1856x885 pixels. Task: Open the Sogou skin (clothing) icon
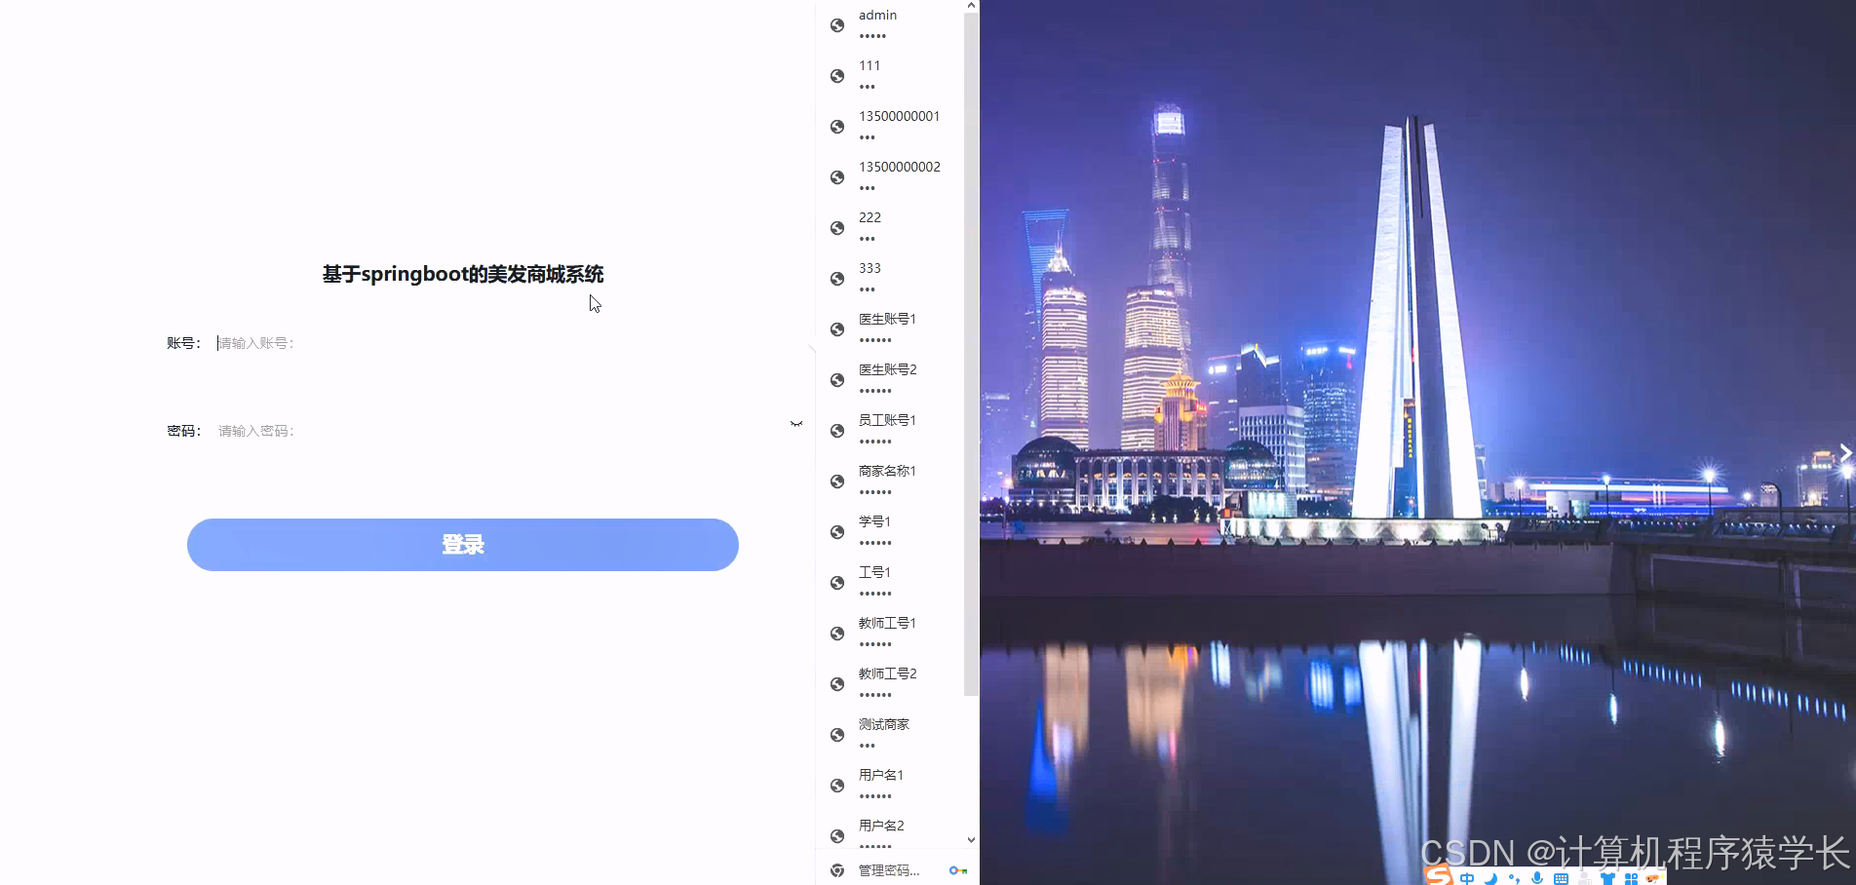click(1609, 877)
